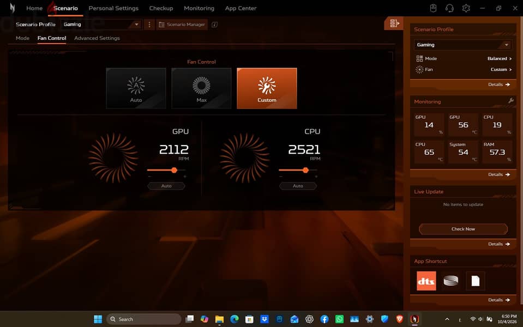Screen dimensions: 523x327
Task: Open sidebar Scenario Profile Gaming dropdown
Action: (x=462, y=45)
